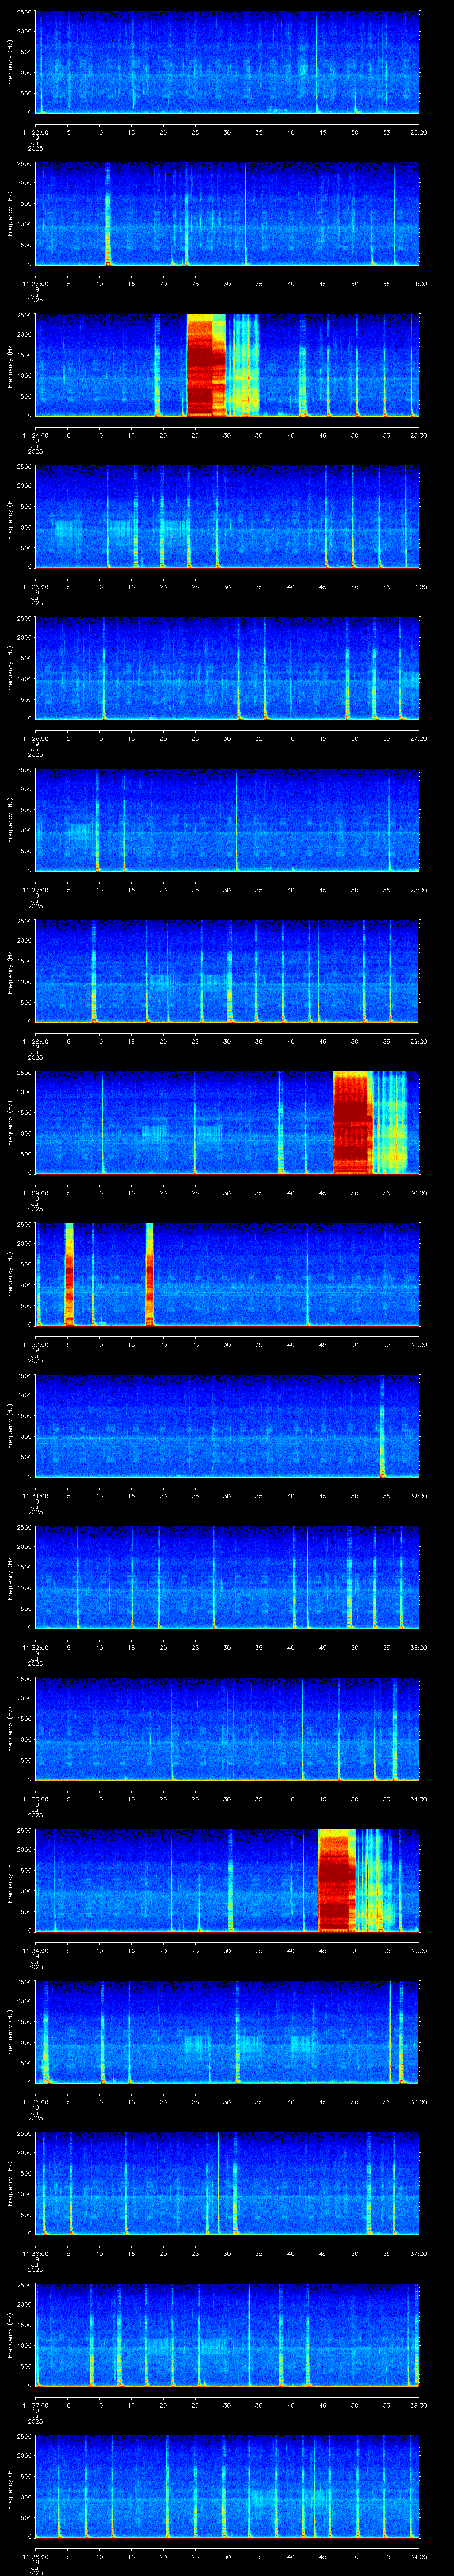Select the "37:00" end time label
Screen dimensions: 454x2576
tap(419, 2253)
